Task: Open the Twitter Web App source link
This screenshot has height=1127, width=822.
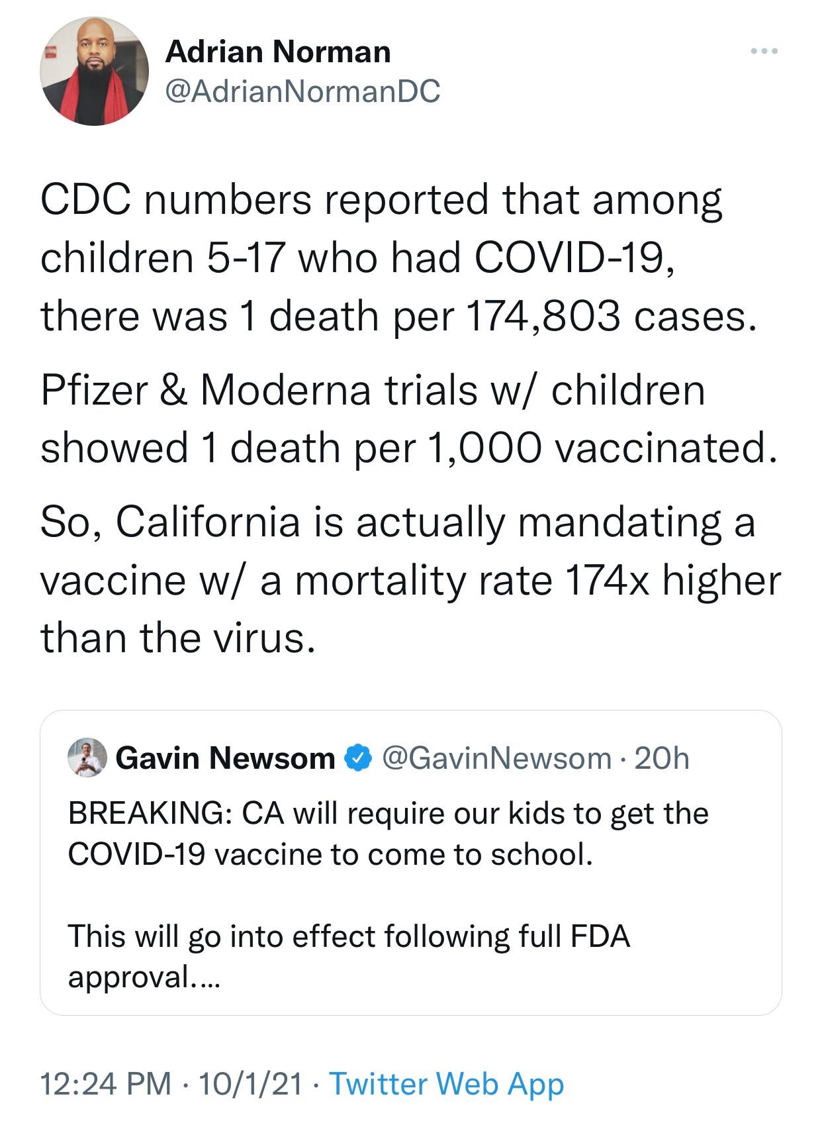Action: pos(447,1084)
